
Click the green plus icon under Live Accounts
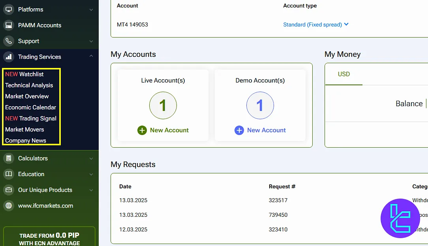[142, 130]
